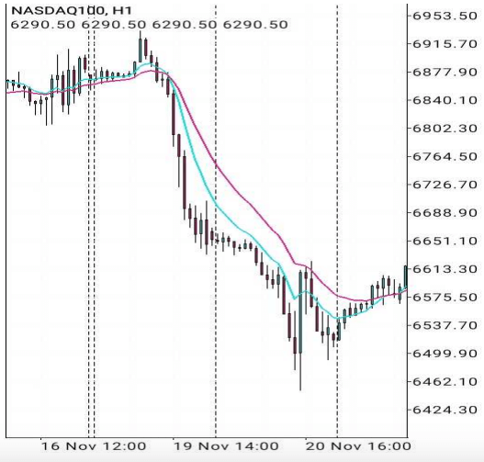Click the 6462.10 price scale label
Viewport: 484px width, 462px height.
(x=445, y=382)
